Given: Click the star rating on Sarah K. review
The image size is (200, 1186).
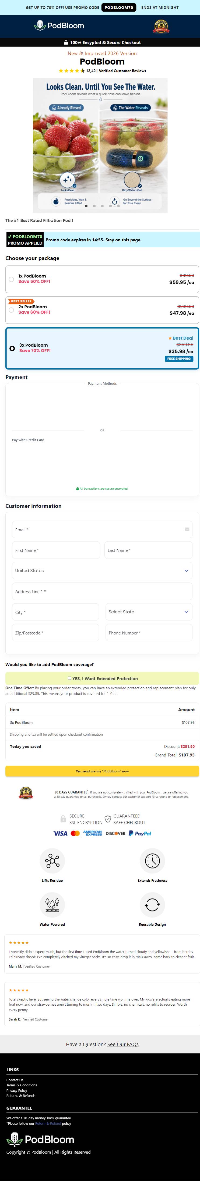Looking at the screenshot, I should (x=19, y=990).
